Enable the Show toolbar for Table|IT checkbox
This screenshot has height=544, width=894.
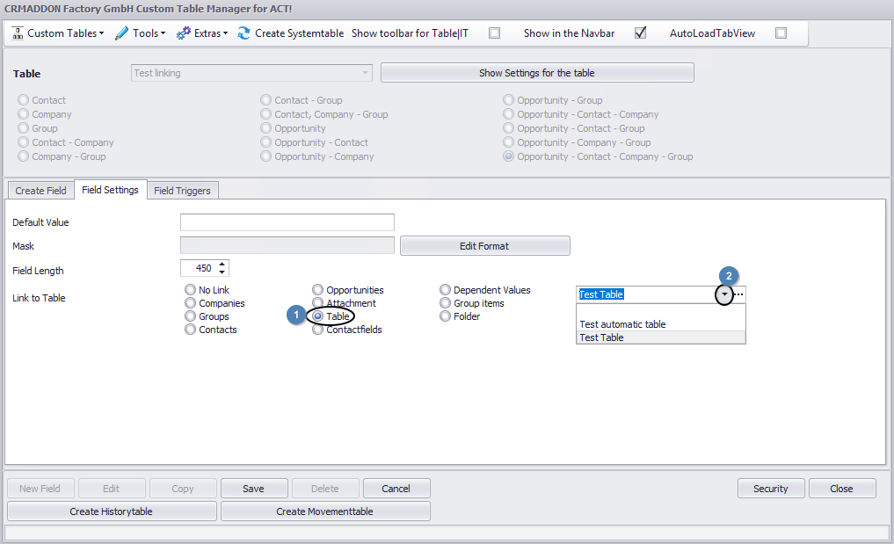point(494,33)
